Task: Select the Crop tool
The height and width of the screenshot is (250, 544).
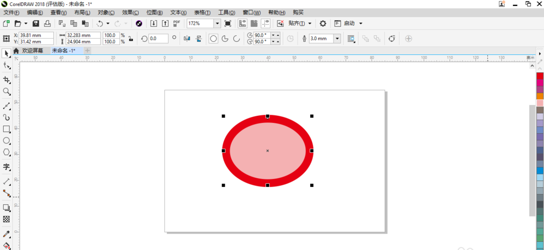Action: click(6, 80)
